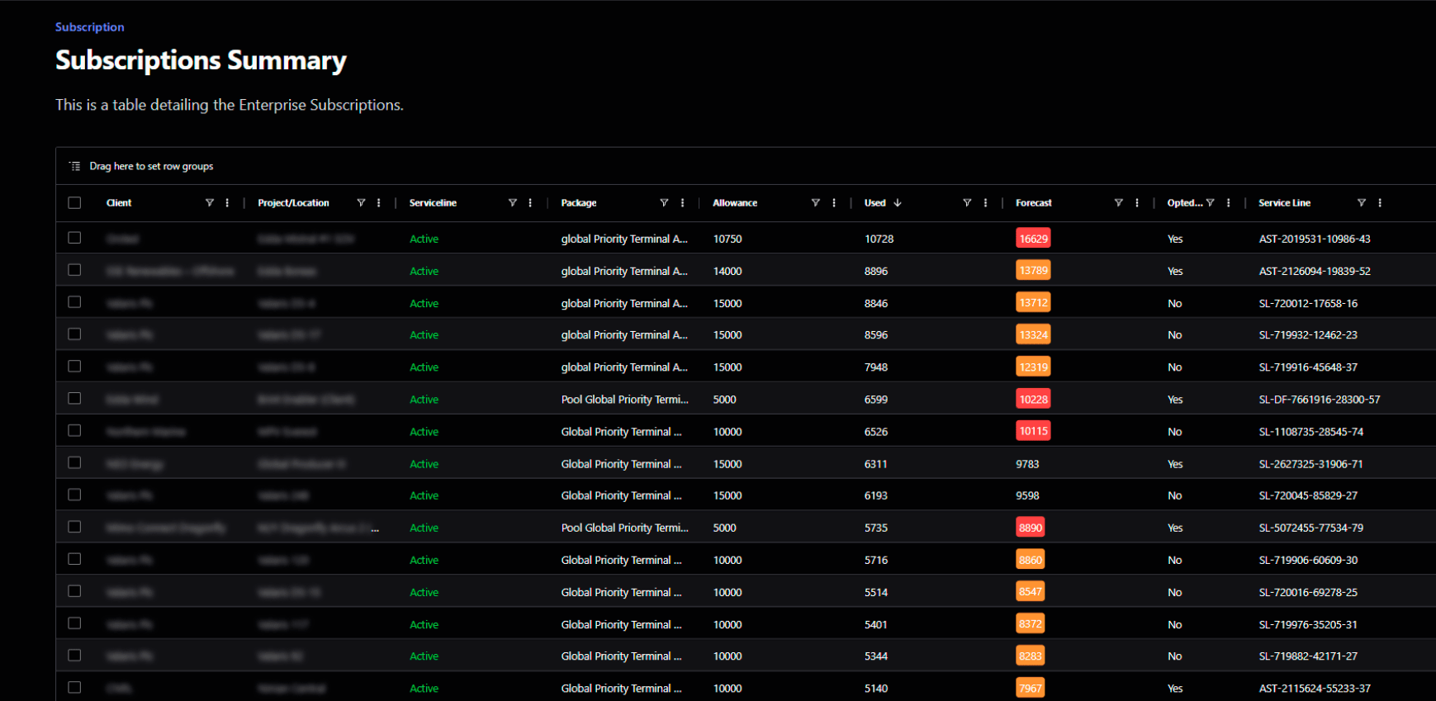Select checkbox for row AST-2019531-10986-43
The image size is (1436, 701).
tap(75, 238)
